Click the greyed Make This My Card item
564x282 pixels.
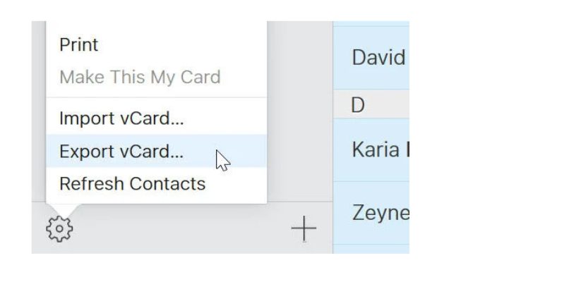coord(157,77)
